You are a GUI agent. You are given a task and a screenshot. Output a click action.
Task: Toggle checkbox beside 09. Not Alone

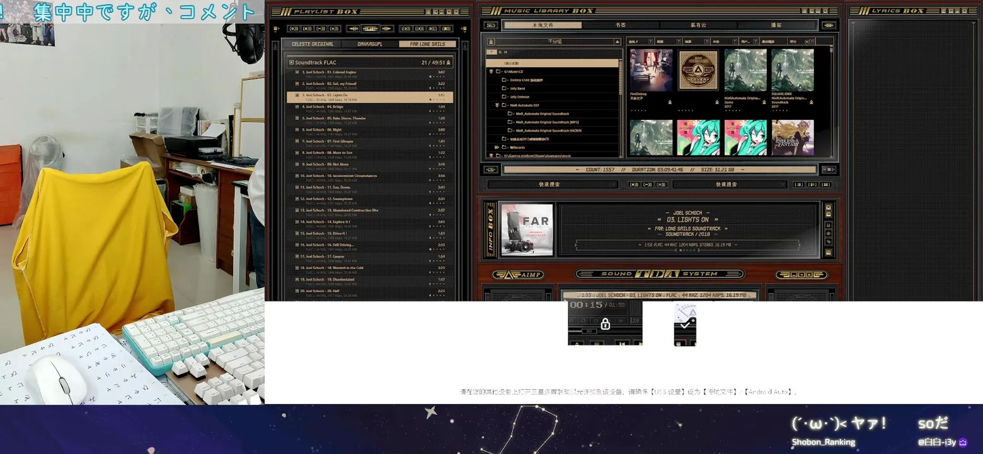coord(297,165)
